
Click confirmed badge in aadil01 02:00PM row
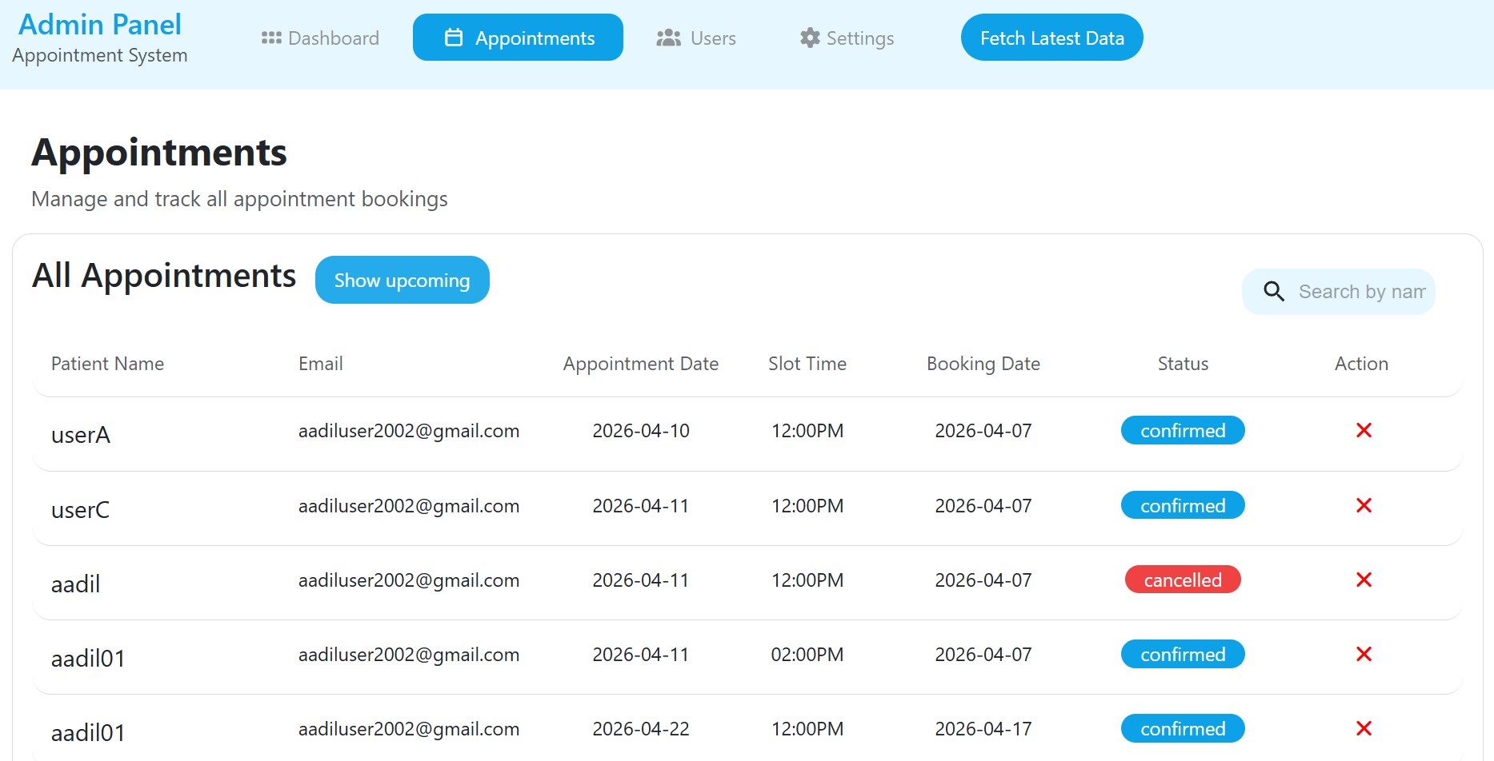click(x=1183, y=654)
